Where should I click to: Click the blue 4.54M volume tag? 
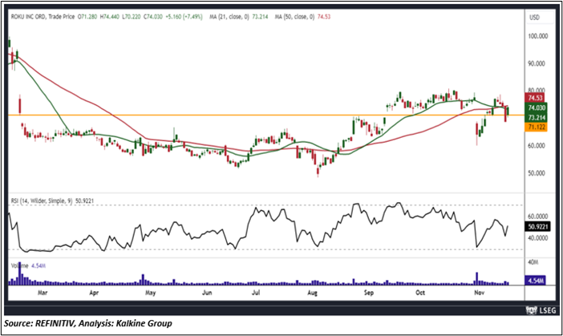click(536, 281)
